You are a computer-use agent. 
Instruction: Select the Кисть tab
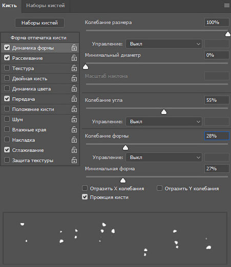(9, 6)
